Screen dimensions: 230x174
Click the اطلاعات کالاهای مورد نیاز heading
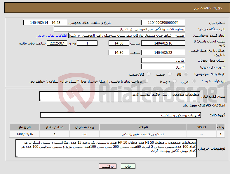pyautogui.click(x=204, y=105)
